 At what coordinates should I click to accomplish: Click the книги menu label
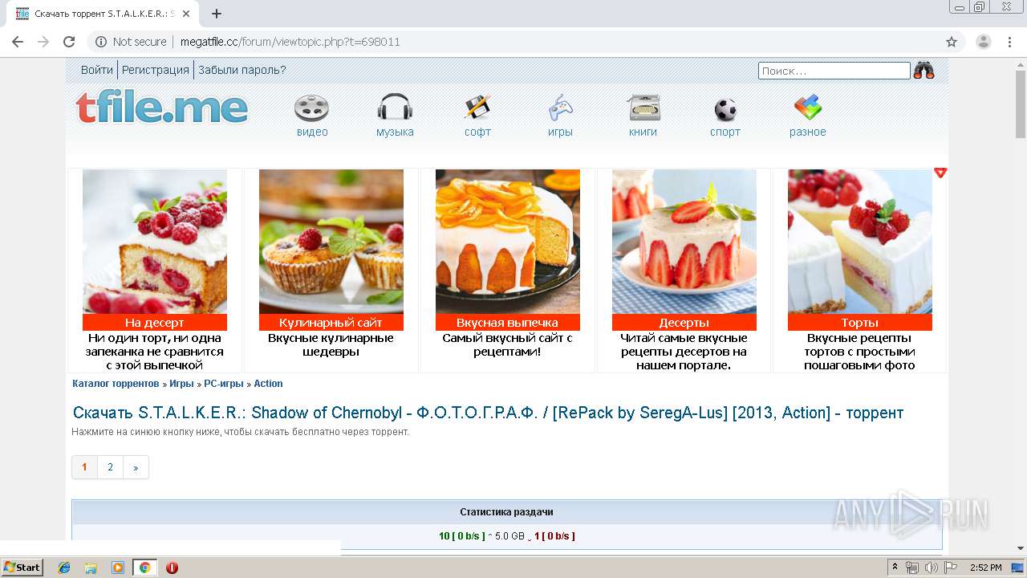point(643,132)
